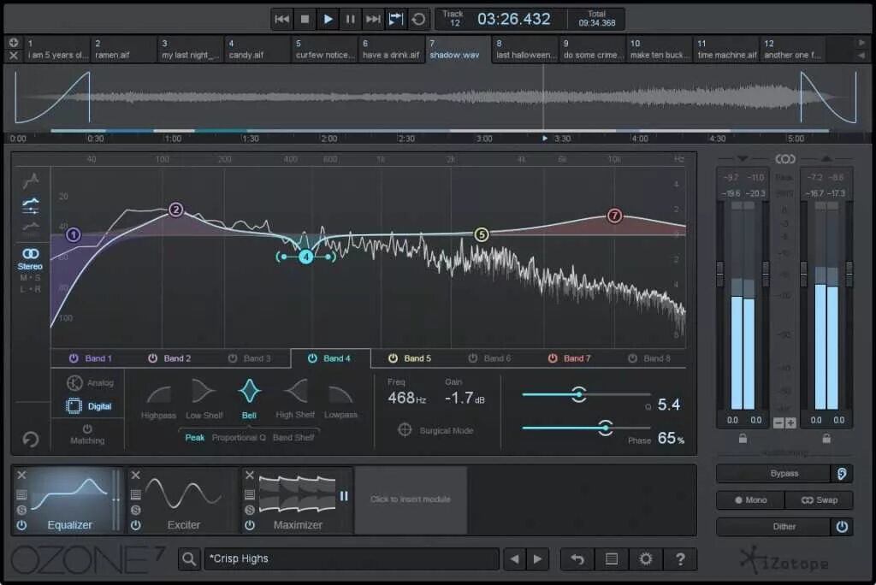
Task: Select track tab 'last halloween'
Action: (525, 49)
